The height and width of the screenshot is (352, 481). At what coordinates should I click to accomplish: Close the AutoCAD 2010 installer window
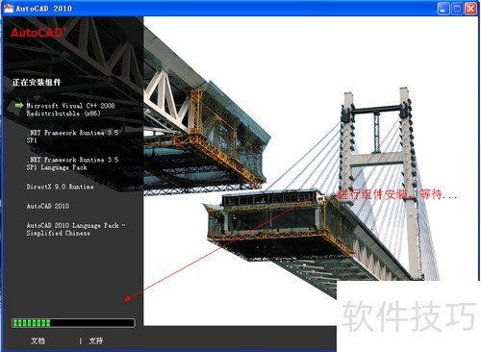470,9
